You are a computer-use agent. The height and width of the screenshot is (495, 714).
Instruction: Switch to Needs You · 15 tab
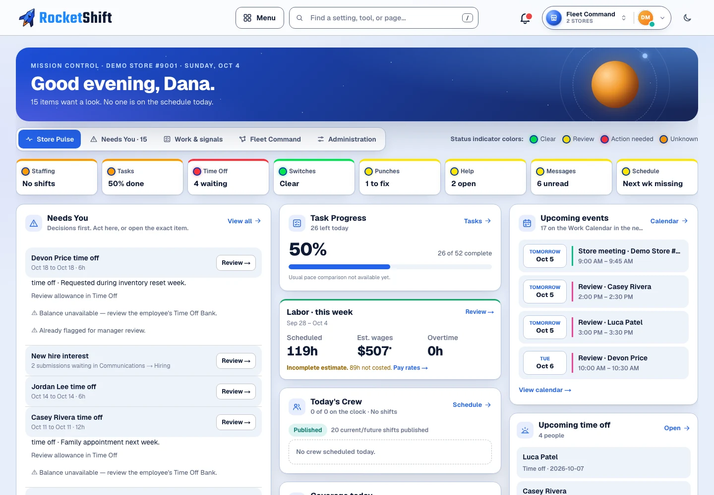coord(119,139)
